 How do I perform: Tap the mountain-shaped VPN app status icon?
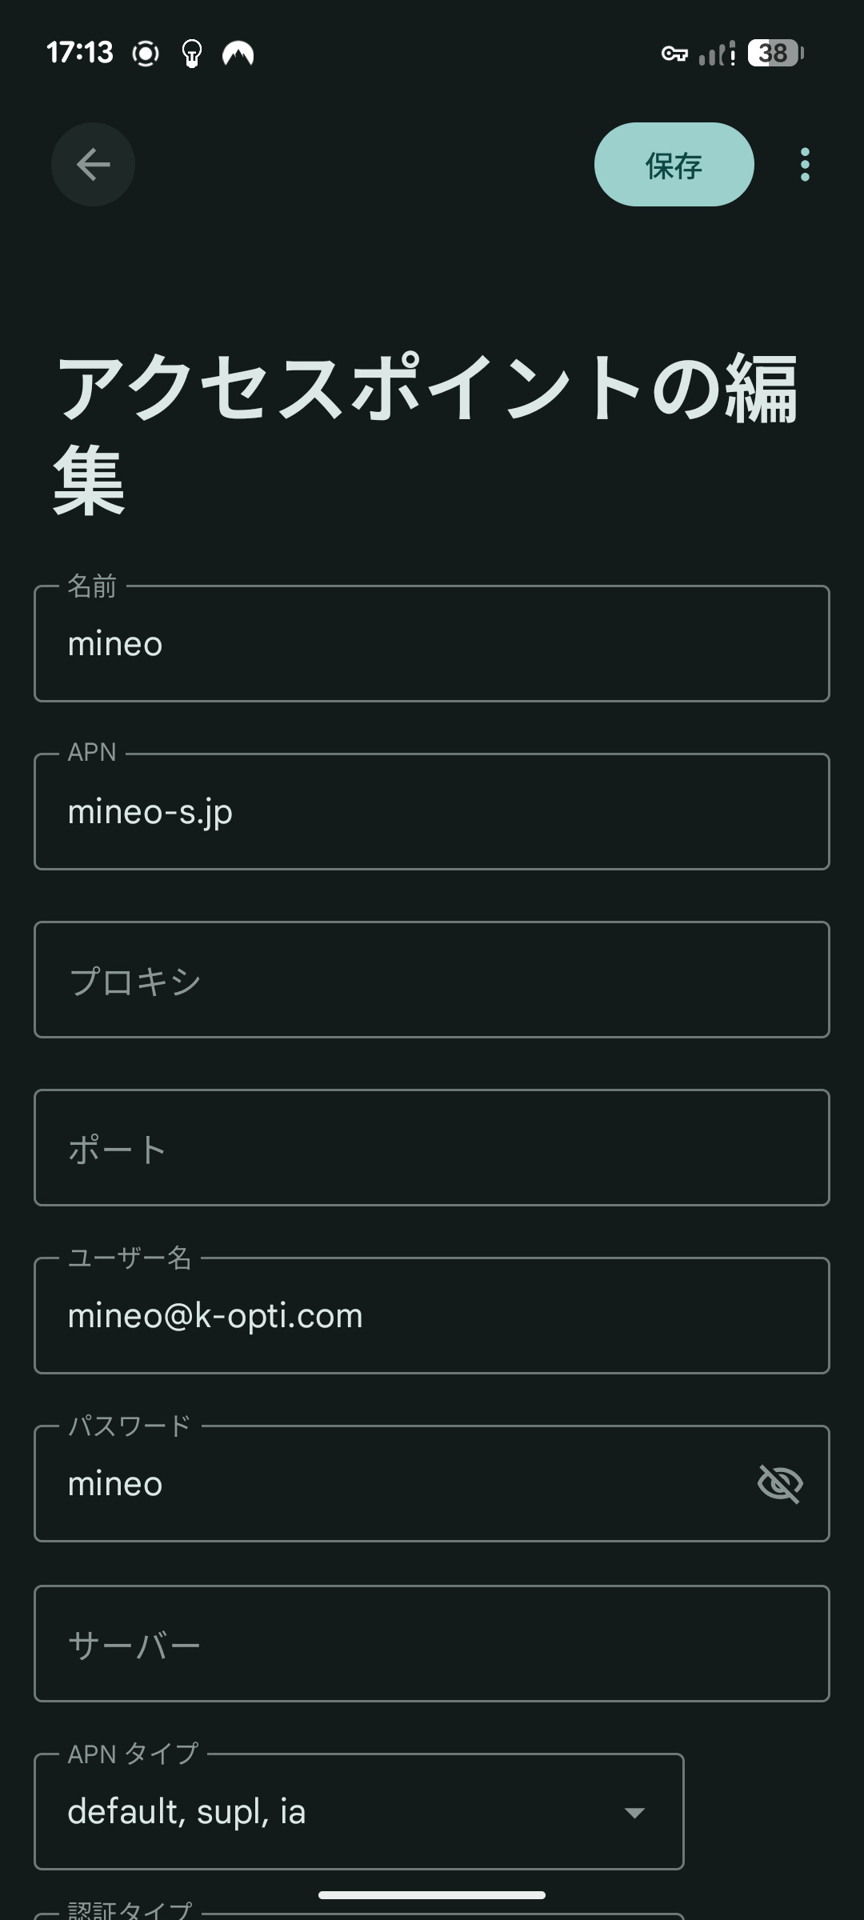coord(238,54)
